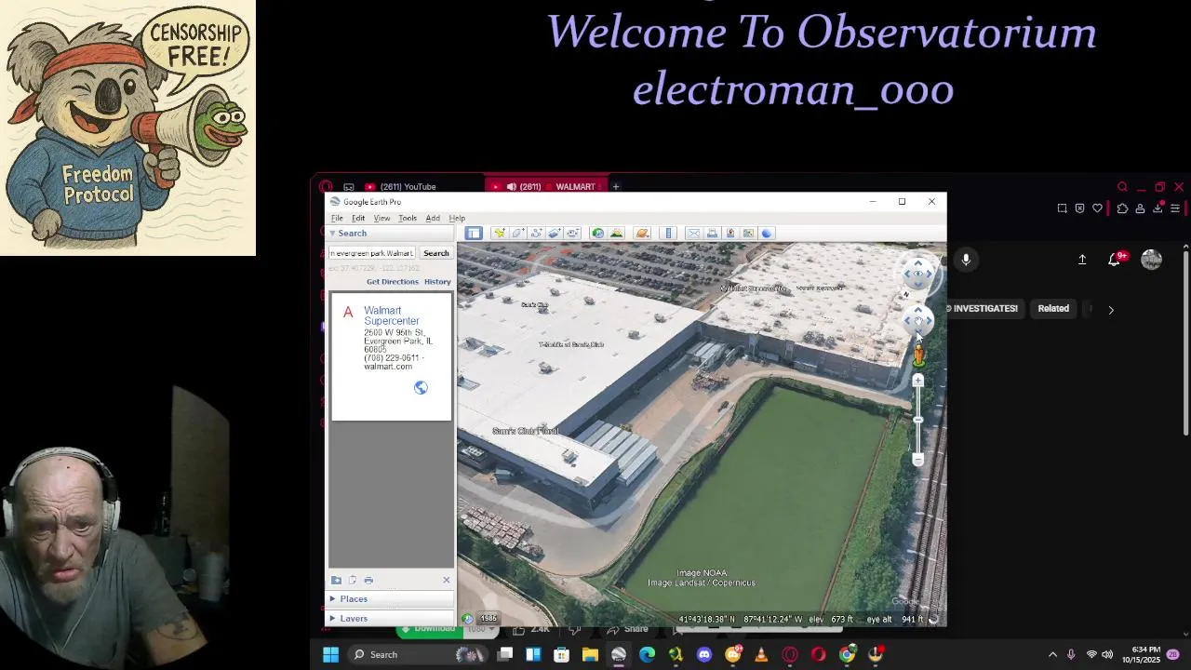Select the ruler measurement tool
Image resolution: width=1191 pixels, height=670 pixels.
tap(668, 234)
